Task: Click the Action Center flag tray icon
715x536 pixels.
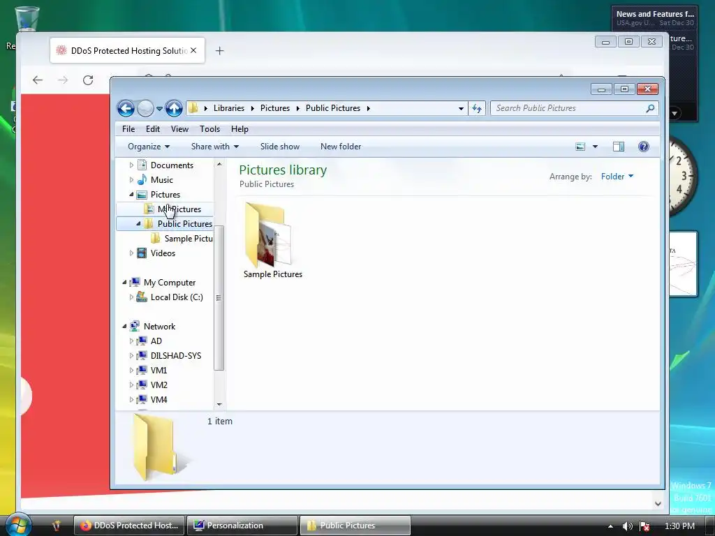Action: tap(644, 526)
